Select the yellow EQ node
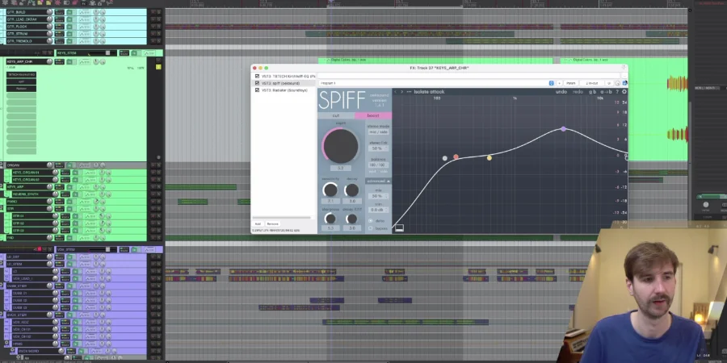 490,158
